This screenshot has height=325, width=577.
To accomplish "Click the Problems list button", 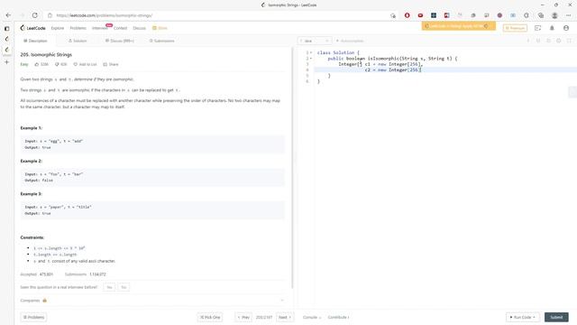I will click(x=33, y=317).
